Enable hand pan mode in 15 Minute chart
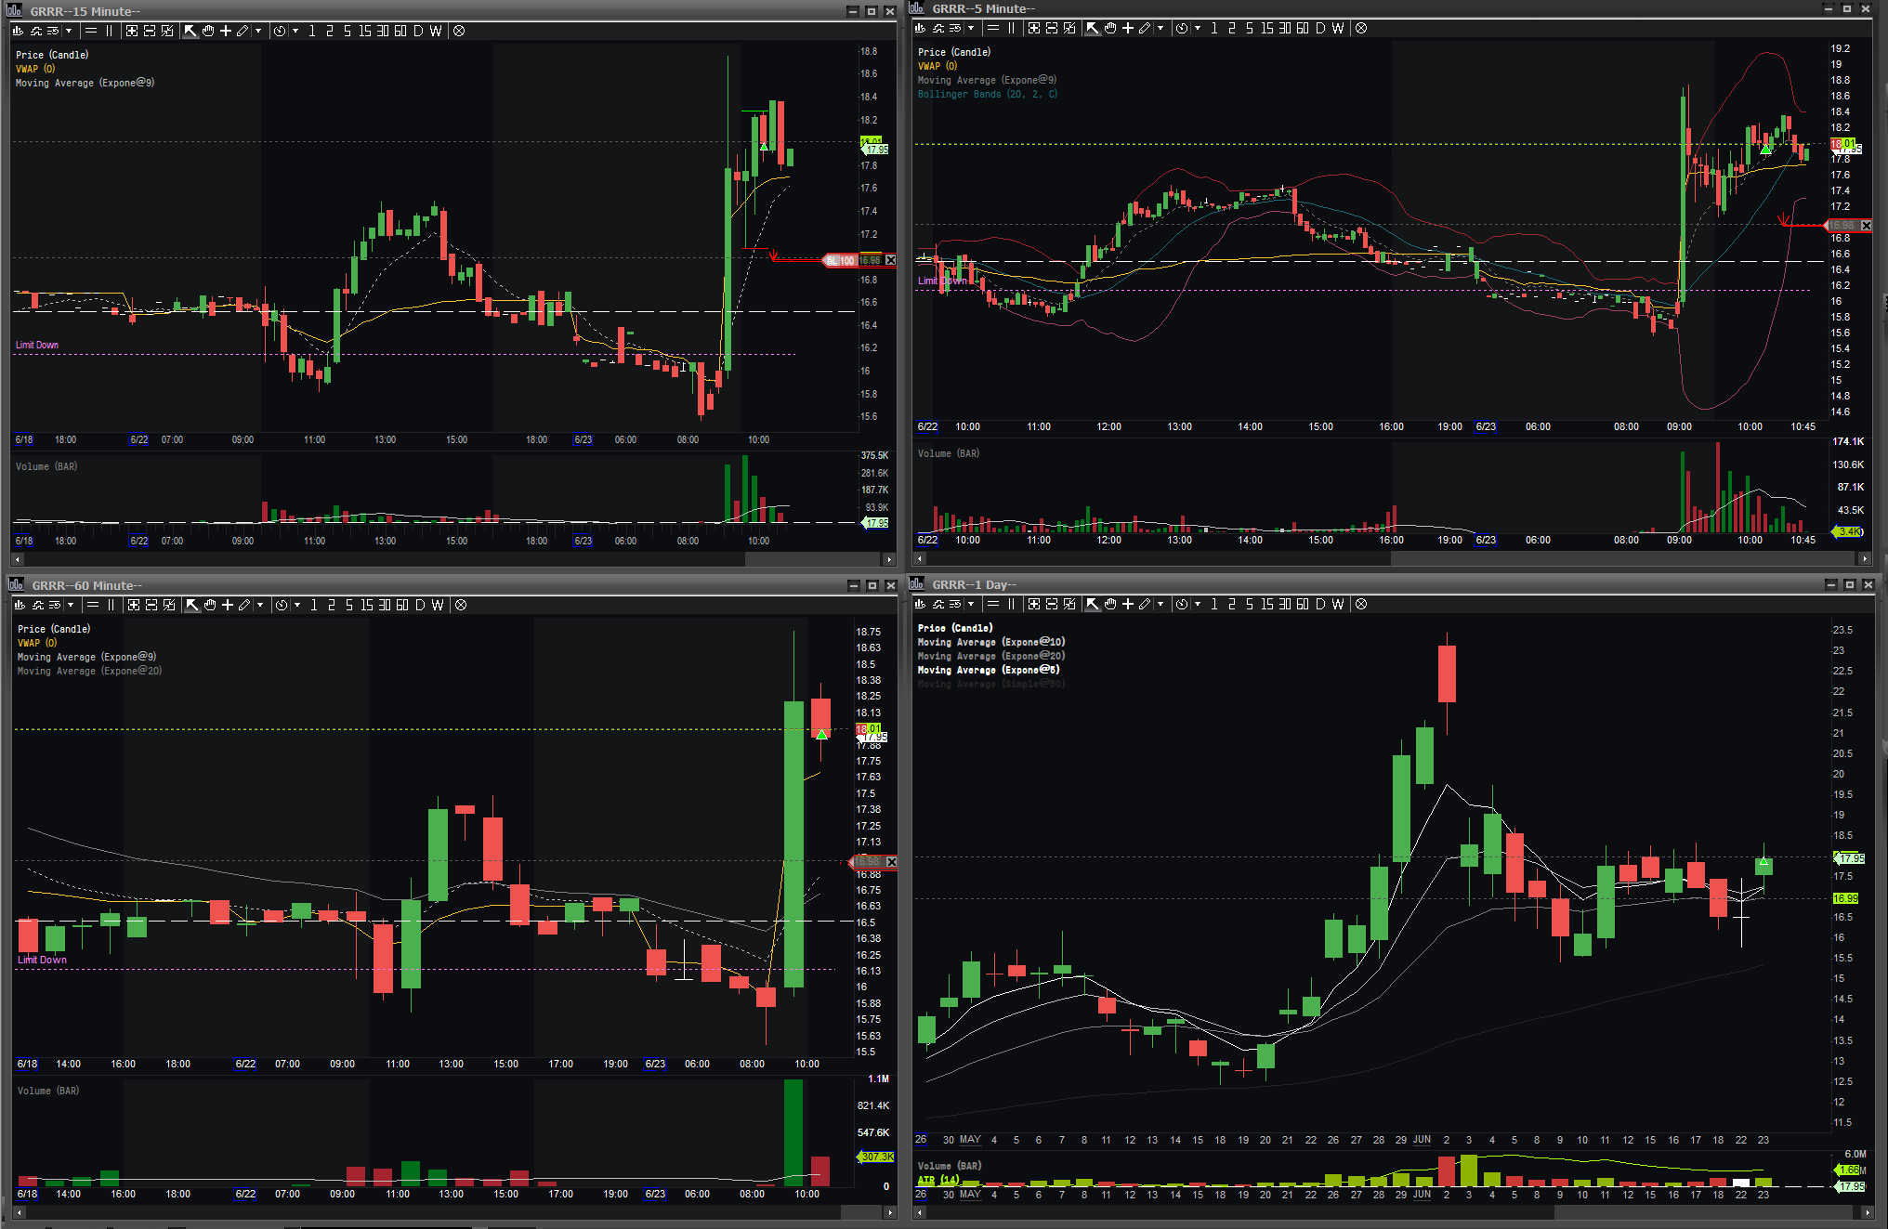 tap(208, 31)
